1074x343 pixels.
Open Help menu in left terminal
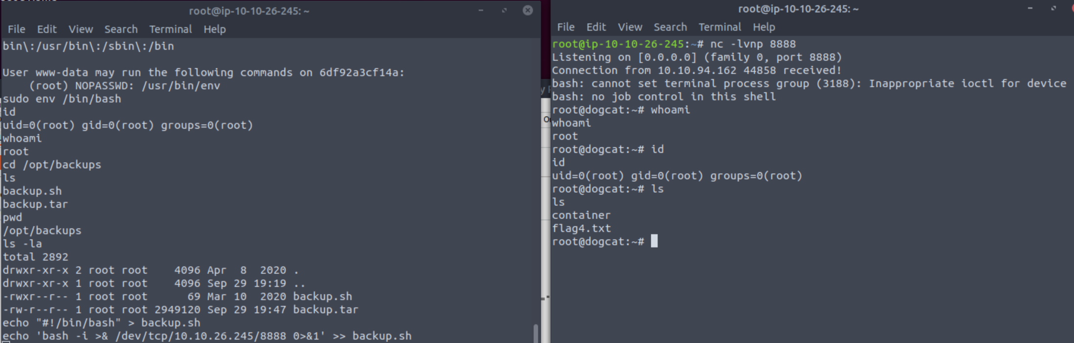coord(215,29)
